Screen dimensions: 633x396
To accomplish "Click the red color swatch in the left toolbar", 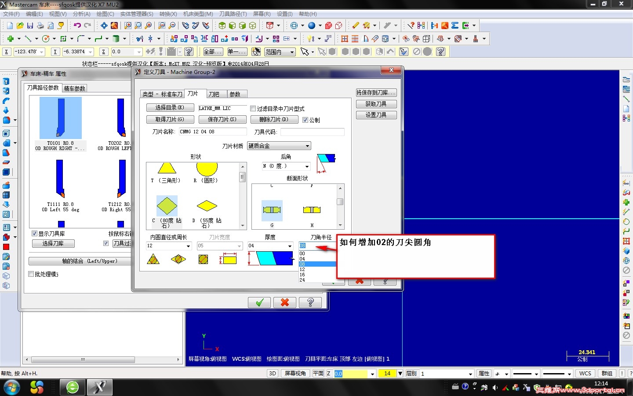I will 6,247.
